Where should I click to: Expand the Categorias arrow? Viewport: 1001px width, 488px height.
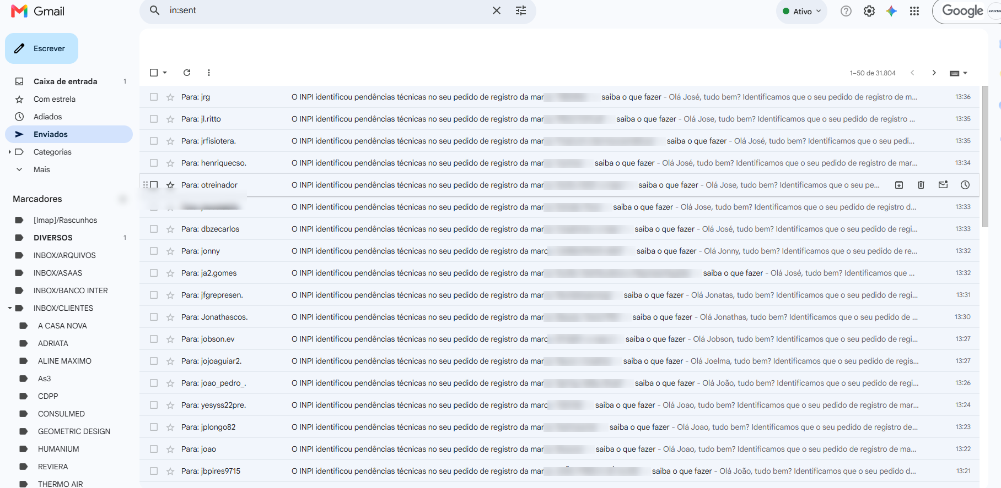click(9, 152)
